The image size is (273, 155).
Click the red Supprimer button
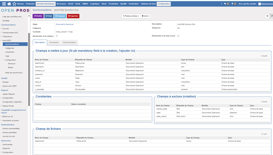tap(73, 16)
